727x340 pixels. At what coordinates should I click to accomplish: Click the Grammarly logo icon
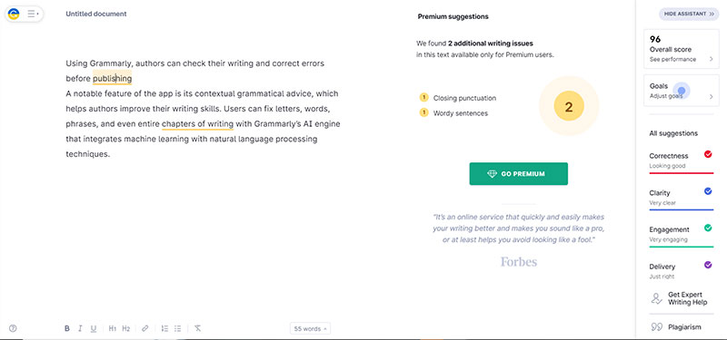click(14, 15)
